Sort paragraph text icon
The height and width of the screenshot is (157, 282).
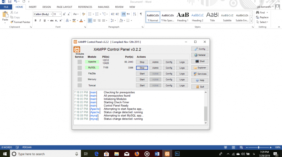tap(134, 14)
